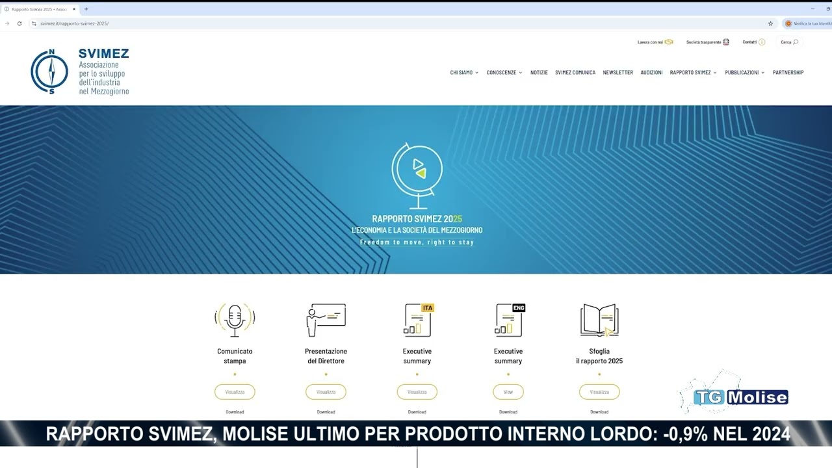Click the Cerca search field

(789, 42)
